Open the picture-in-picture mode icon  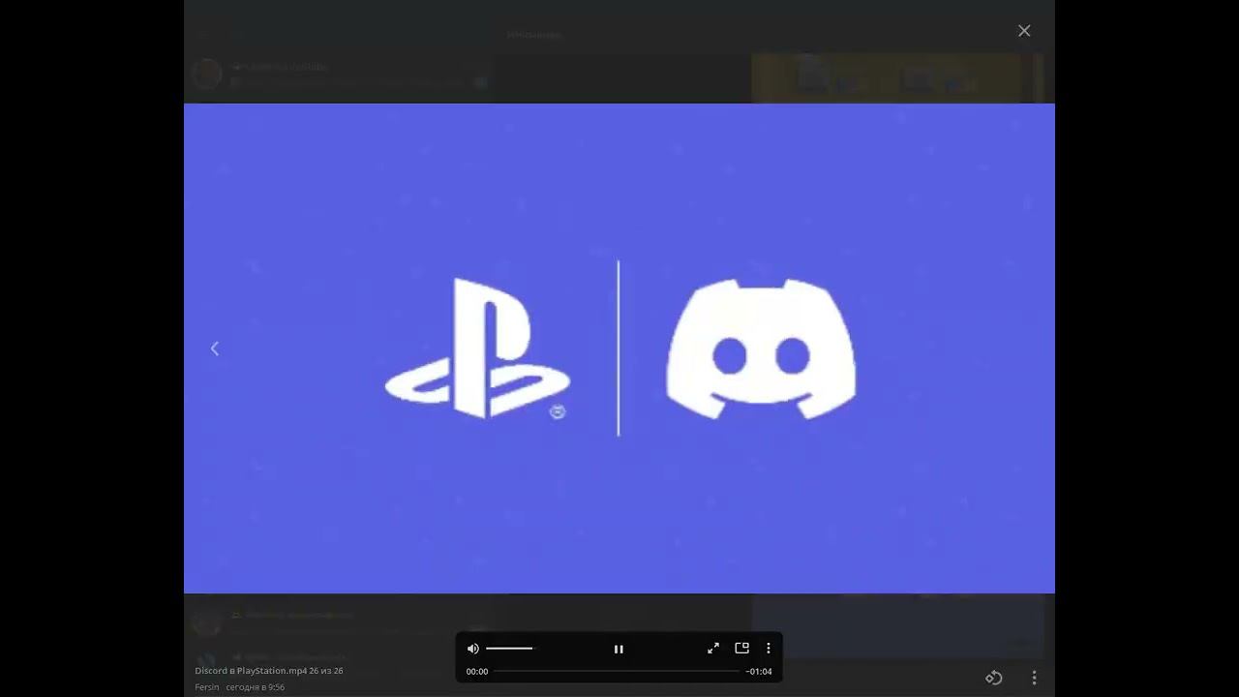coord(742,649)
